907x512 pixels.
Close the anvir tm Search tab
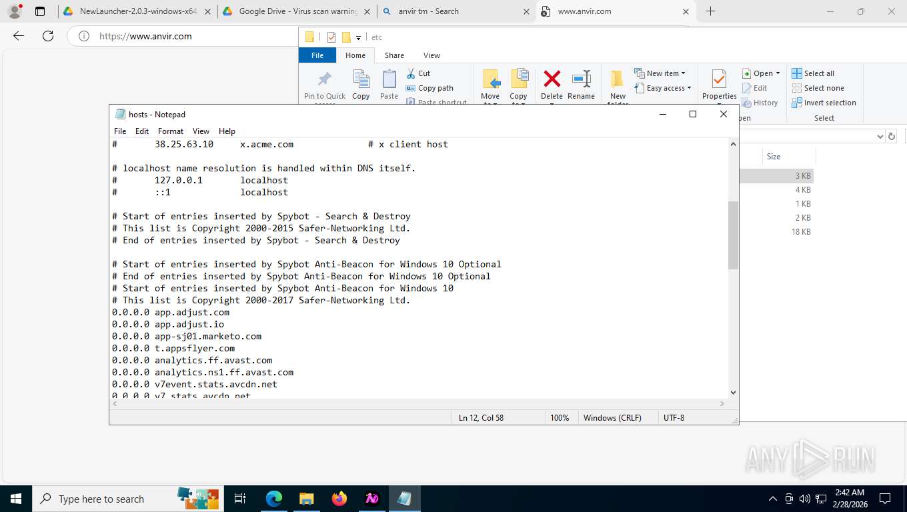coord(527,11)
